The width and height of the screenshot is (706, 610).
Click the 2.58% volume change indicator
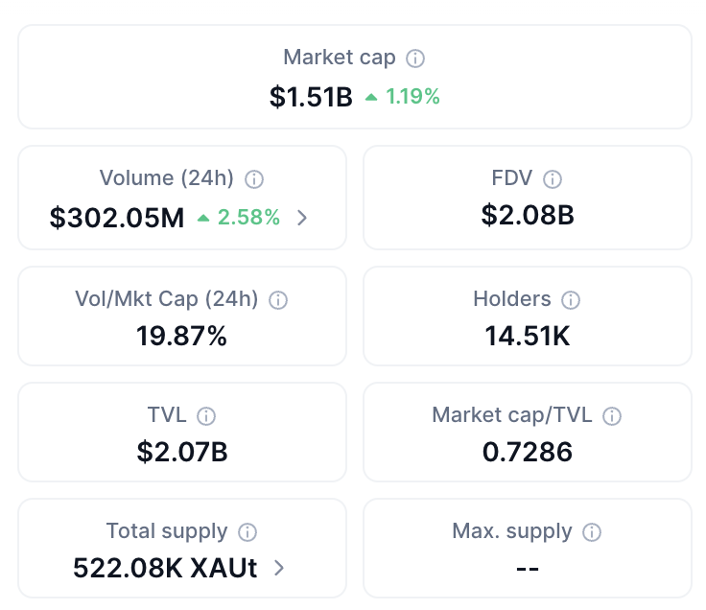point(247,218)
